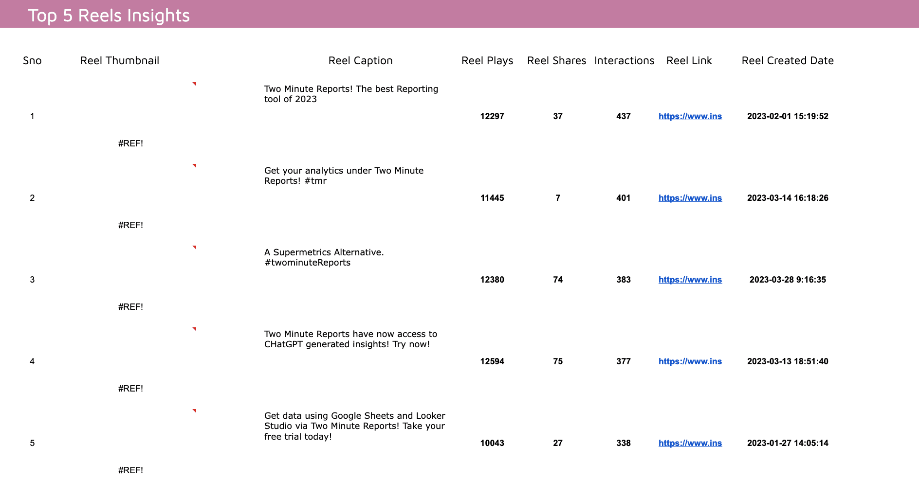Viewport: 919px width, 499px height.
Task: Click the red error indicator in row 2
Action: click(x=195, y=166)
